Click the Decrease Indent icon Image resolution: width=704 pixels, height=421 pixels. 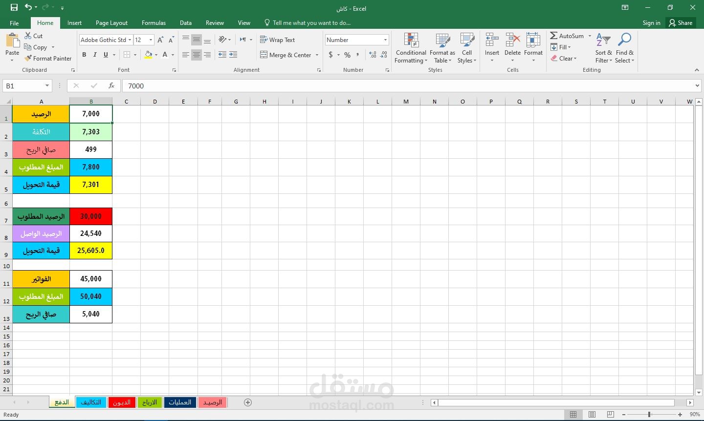222,55
